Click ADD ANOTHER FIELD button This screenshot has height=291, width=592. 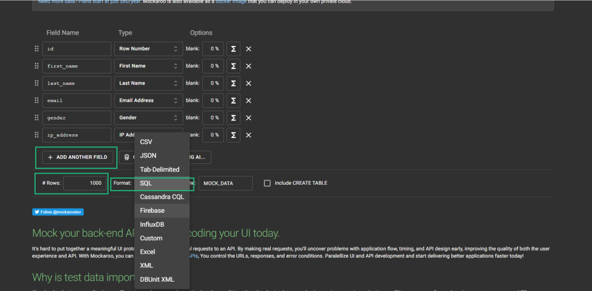77,157
